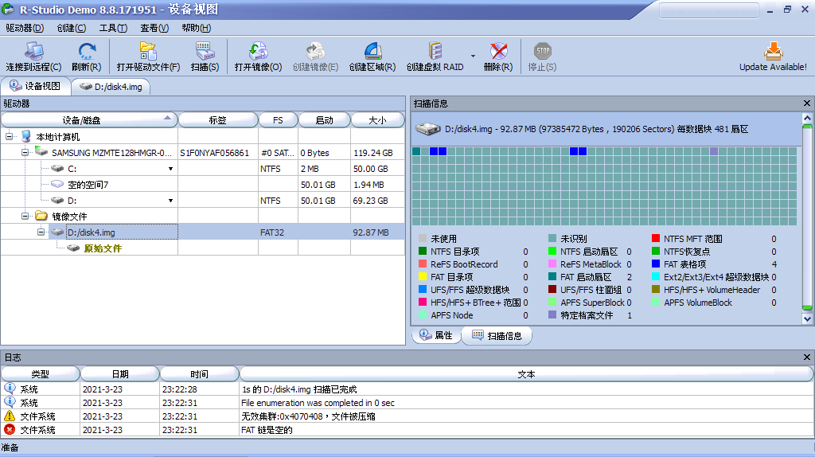815x457 pixels.
Task: Sort by 设备/磁盘 column header
Action: [89, 120]
